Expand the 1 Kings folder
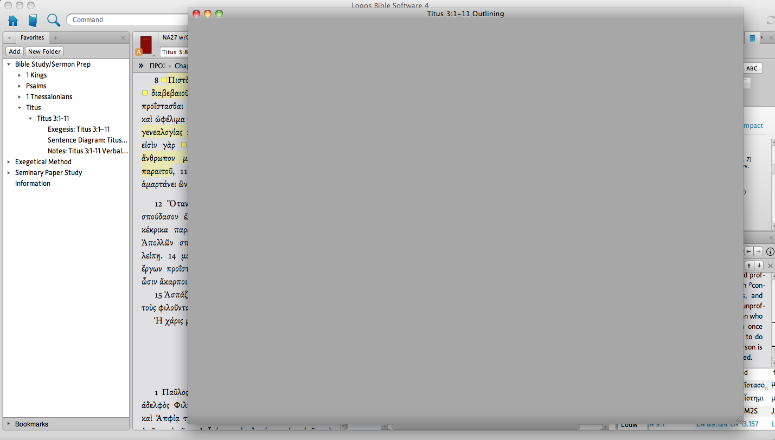 tap(20, 75)
